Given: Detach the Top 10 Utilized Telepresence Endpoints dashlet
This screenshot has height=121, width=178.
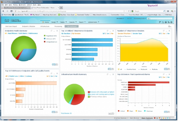Looking at the screenshot, I should (107, 31).
